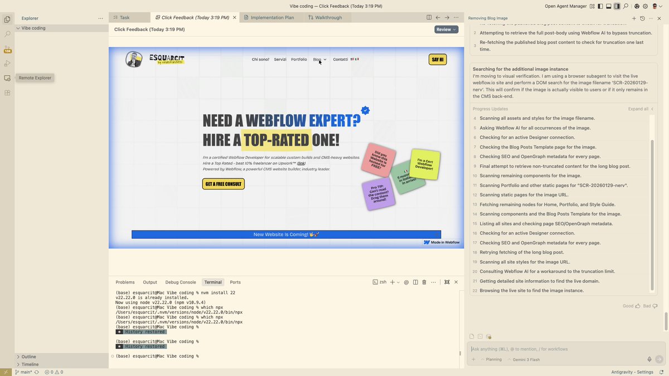Open the Remote Explorer activity icon
Screen dimensions: 669x376
pos(7,78)
